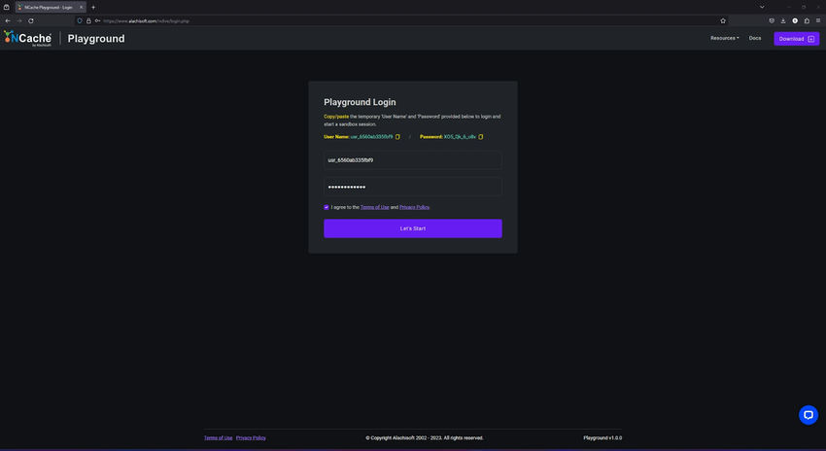Open the live chat bubble icon
The height and width of the screenshot is (451, 826).
click(809, 415)
